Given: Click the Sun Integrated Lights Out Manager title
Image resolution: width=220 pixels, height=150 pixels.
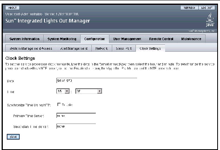Looking at the screenshot, I should 48,21.
